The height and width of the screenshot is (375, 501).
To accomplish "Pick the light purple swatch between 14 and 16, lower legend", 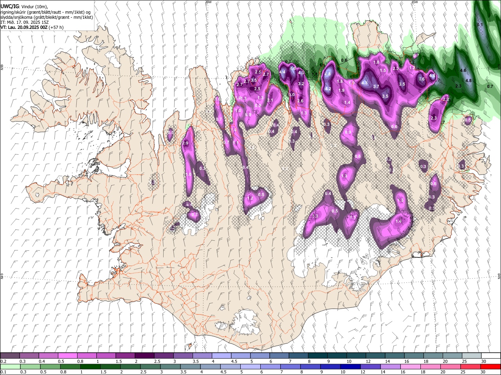I will 390,366.
